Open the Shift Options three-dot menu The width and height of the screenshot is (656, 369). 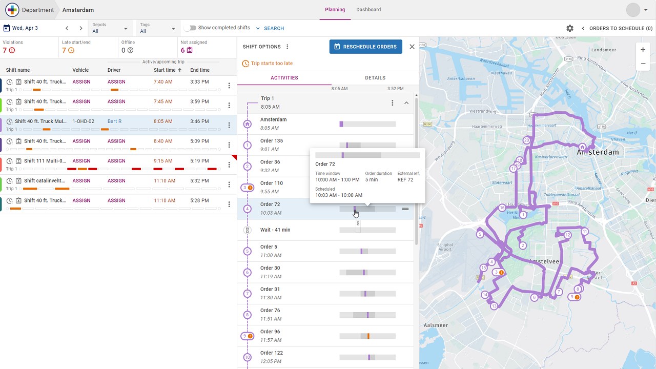pyautogui.click(x=288, y=47)
